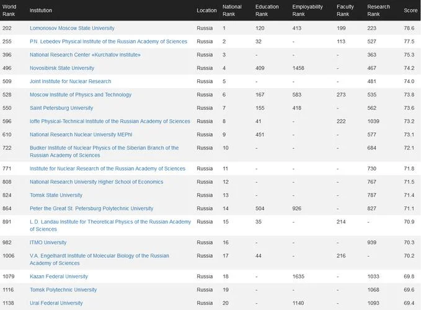The width and height of the screenshot is (421, 310).
Task: Select research rank 1068 cell
Action: (373, 290)
